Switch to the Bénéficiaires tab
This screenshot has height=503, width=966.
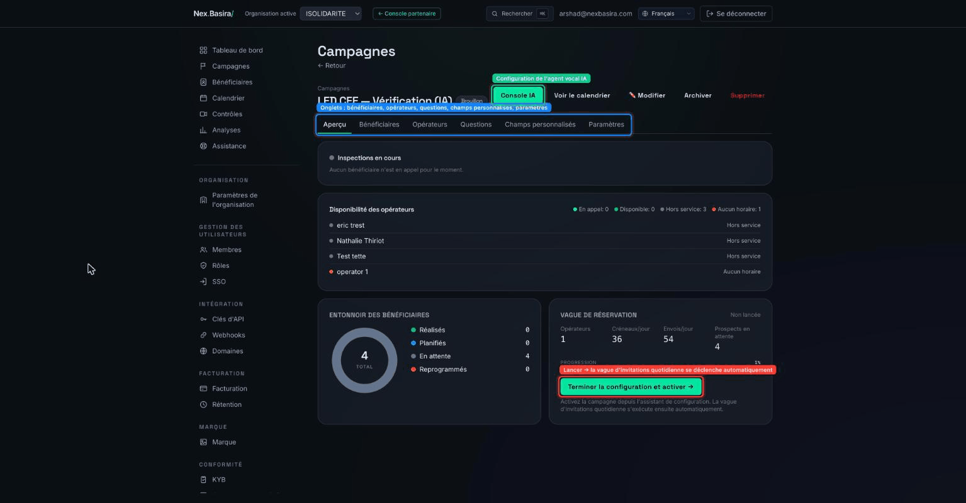click(x=379, y=124)
